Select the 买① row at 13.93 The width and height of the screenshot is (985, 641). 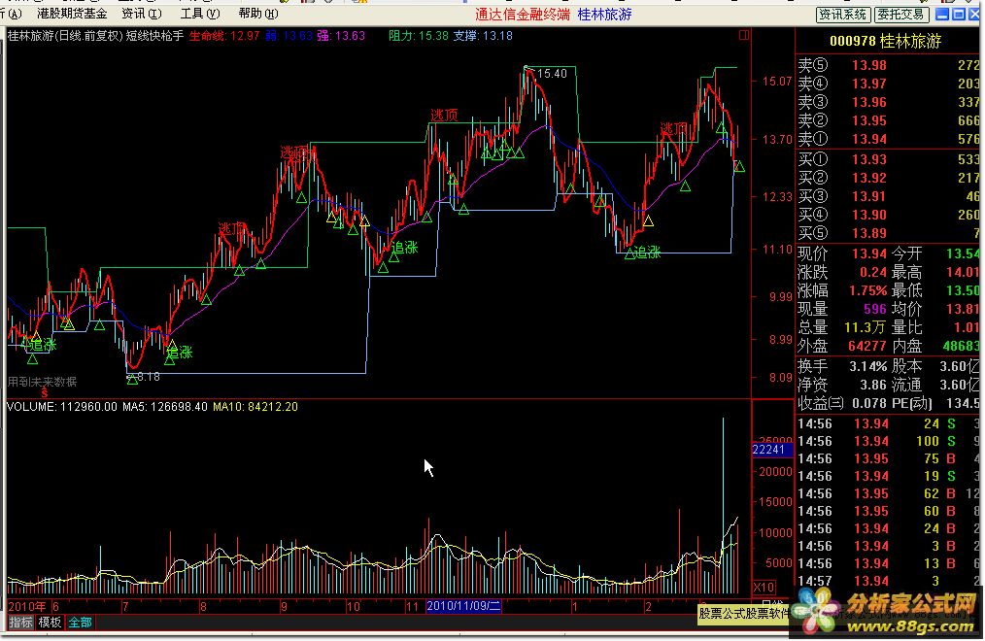888,159
